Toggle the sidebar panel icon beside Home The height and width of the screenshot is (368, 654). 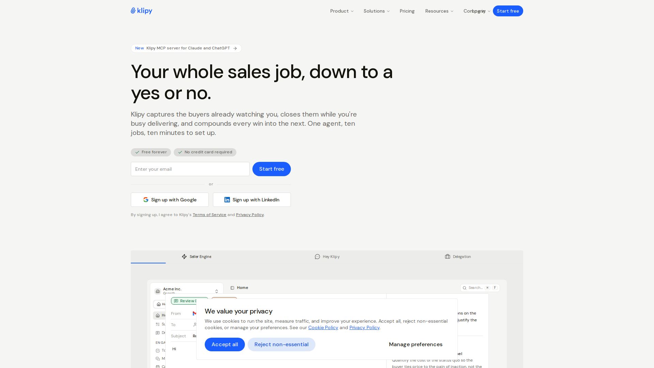coord(232,288)
